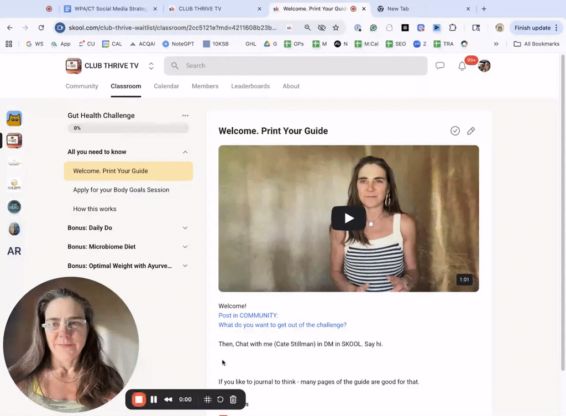Viewport: 566px width, 416px height.
Task: Open the Leaderboards tab
Action: click(x=250, y=86)
